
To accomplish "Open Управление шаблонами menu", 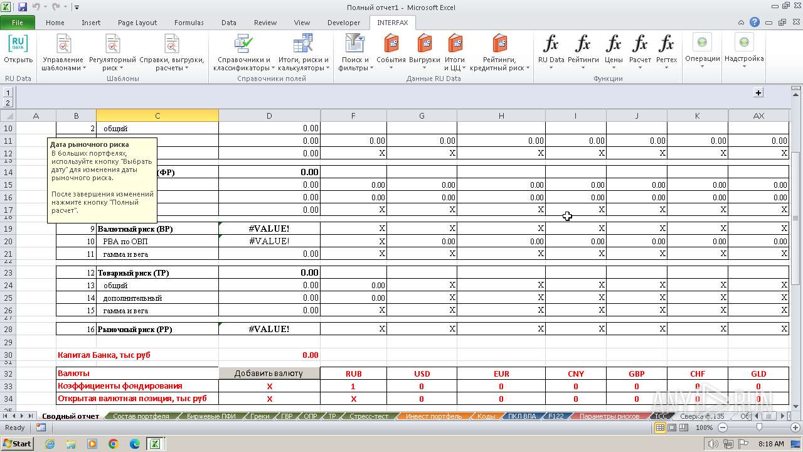I will point(63,53).
